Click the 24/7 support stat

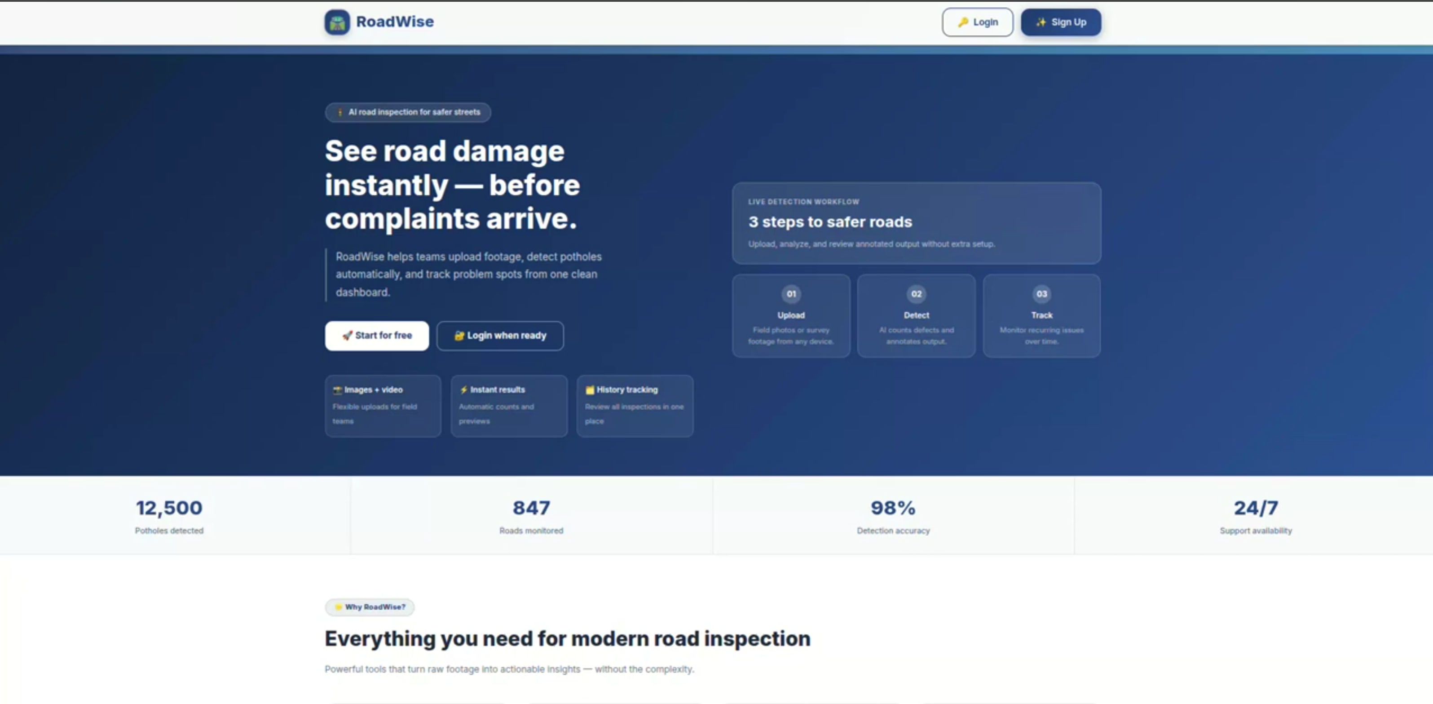coord(1256,508)
